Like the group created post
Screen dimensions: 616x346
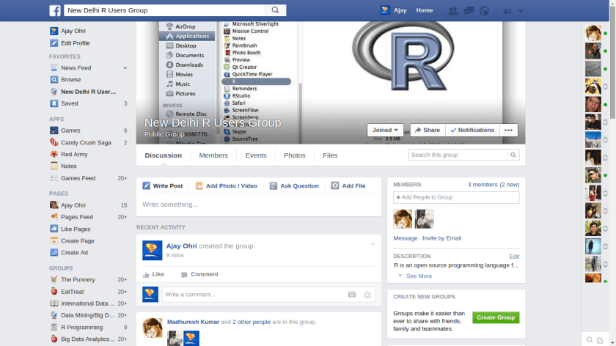(x=153, y=274)
